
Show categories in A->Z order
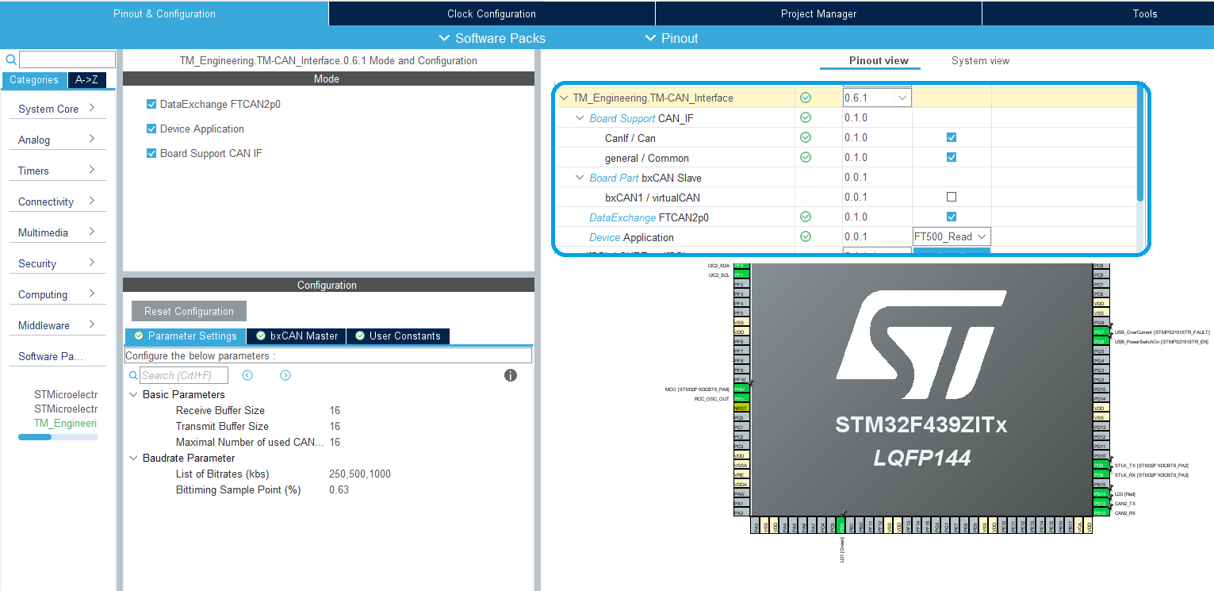[86, 79]
